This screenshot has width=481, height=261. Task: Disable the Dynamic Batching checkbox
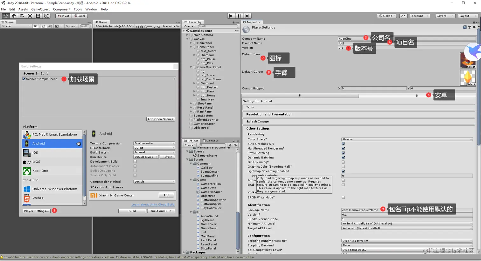point(343,157)
